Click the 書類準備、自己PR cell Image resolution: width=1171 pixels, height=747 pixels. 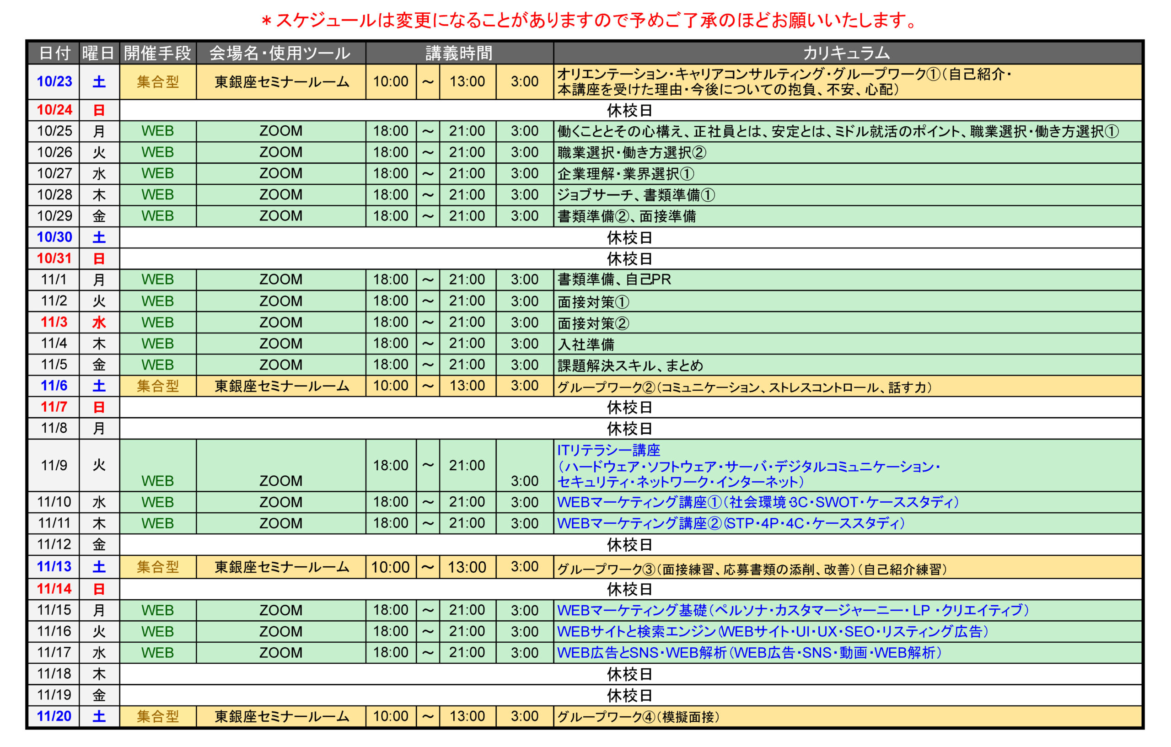pyautogui.click(x=847, y=280)
